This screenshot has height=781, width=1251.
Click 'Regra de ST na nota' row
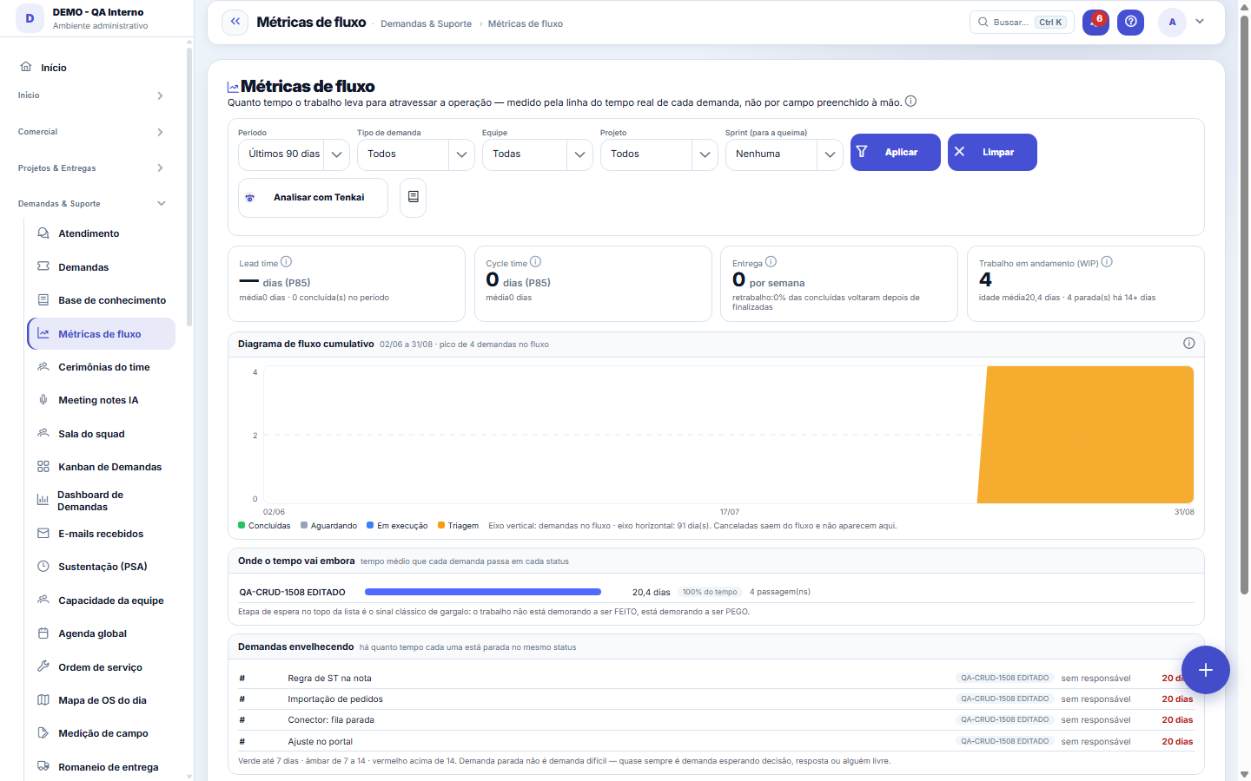coord(716,679)
